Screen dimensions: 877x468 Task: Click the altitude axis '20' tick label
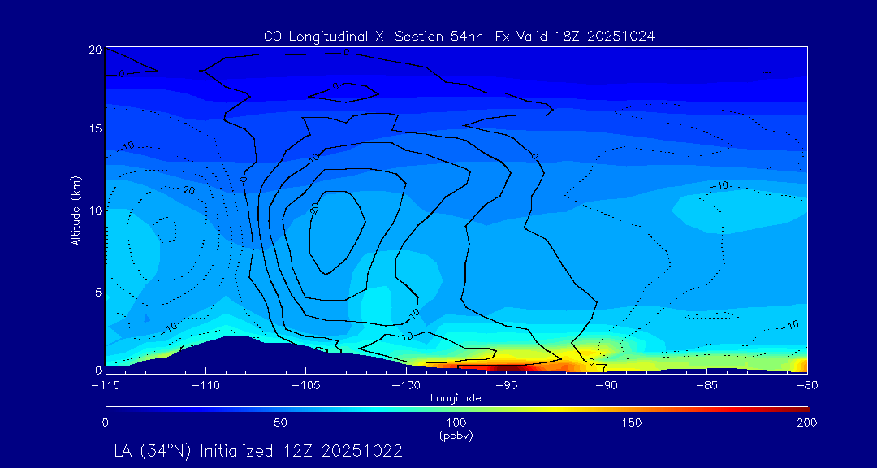[x=96, y=50]
